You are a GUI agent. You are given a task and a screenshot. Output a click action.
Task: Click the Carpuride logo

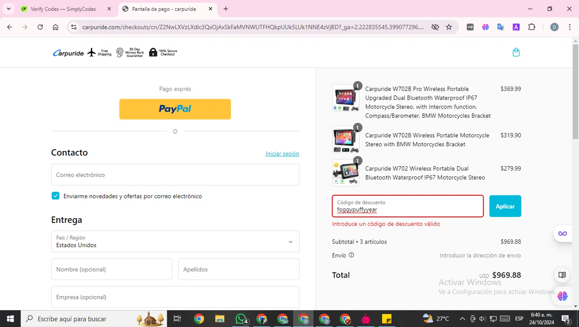click(x=68, y=53)
